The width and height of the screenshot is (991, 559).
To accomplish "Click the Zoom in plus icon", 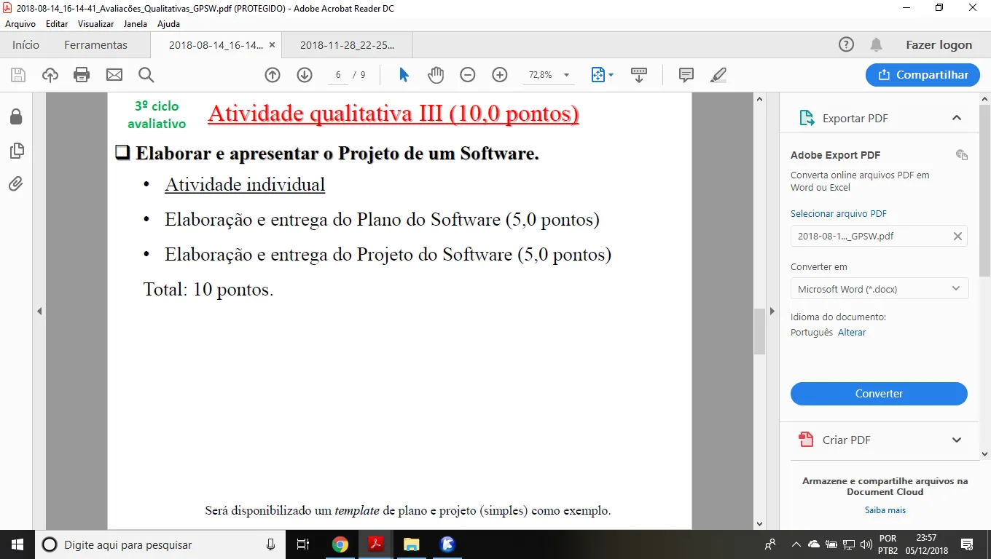I will 500,75.
